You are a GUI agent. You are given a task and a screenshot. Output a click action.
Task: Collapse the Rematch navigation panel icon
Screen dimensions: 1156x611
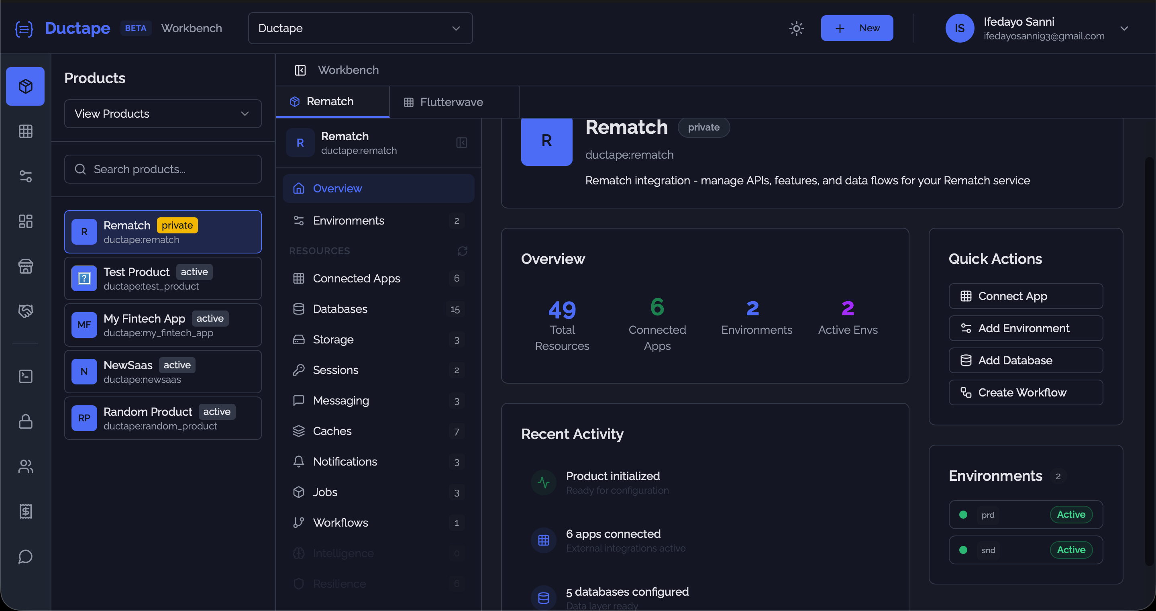pyautogui.click(x=462, y=142)
